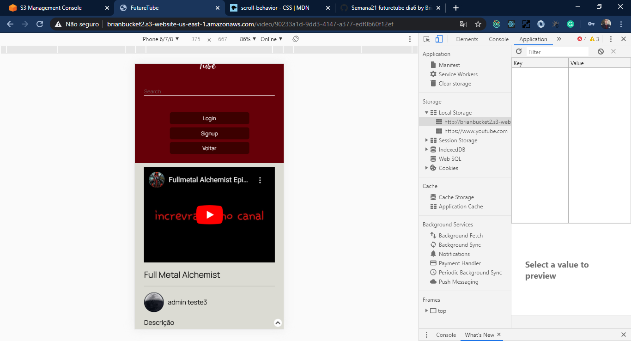This screenshot has width=631, height=341.
Task: Bookmark page with the star icon
Action: pyautogui.click(x=478, y=24)
